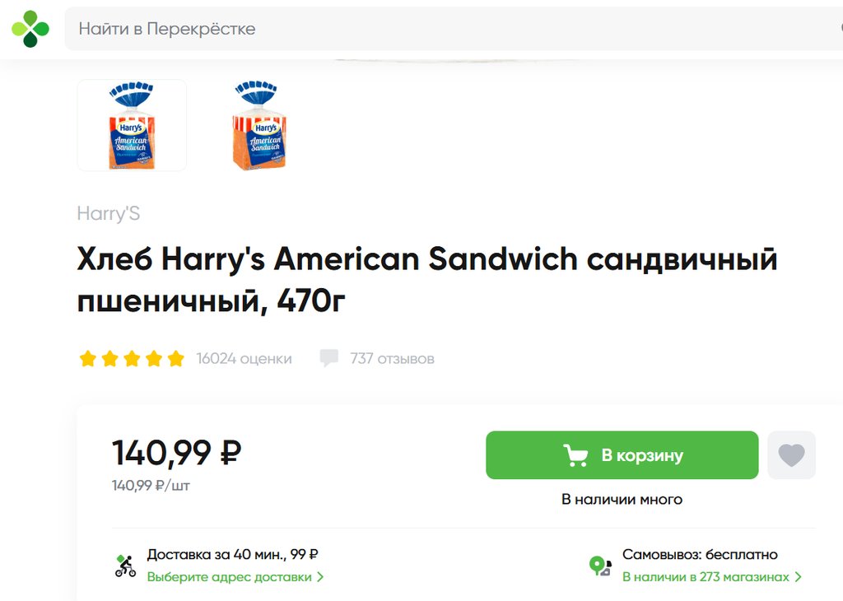Toggle the heart favorite button
The image size is (843, 601).
[791, 455]
